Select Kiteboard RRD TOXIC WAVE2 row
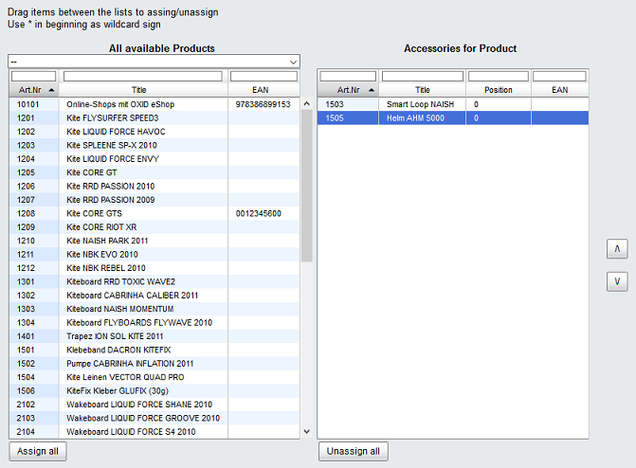This screenshot has height=468, width=636. [x=154, y=282]
